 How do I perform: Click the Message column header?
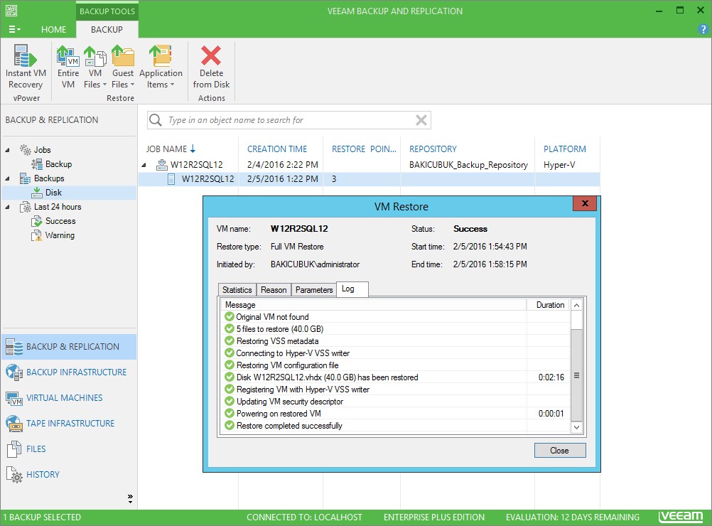click(x=374, y=305)
